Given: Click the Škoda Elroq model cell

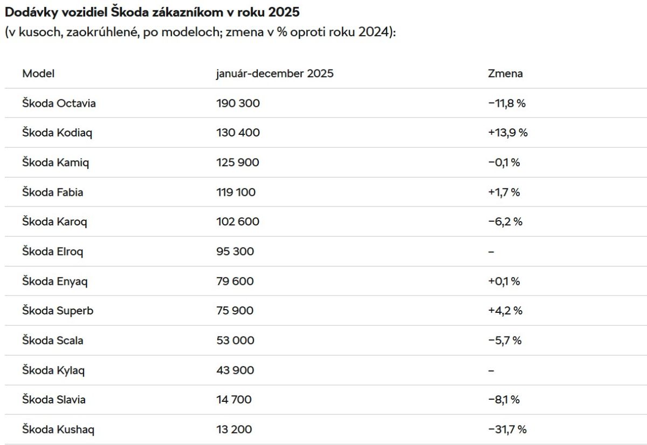Looking at the screenshot, I should [x=53, y=251].
